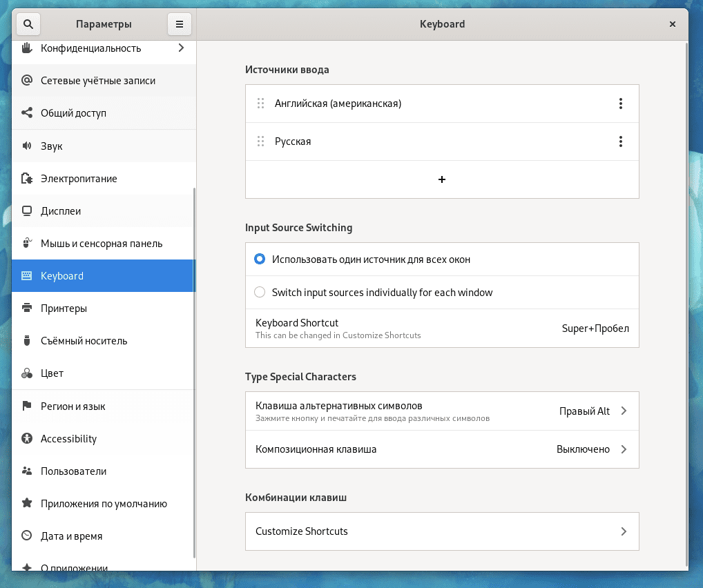The image size is (703, 588).
Task: Open three-dot menu for Русская input source
Action: (x=620, y=141)
